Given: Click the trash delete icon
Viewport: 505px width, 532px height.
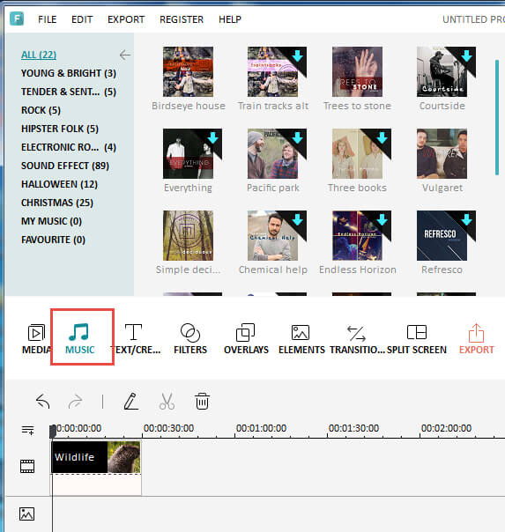Looking at the screenshot, I should (202, 402).
